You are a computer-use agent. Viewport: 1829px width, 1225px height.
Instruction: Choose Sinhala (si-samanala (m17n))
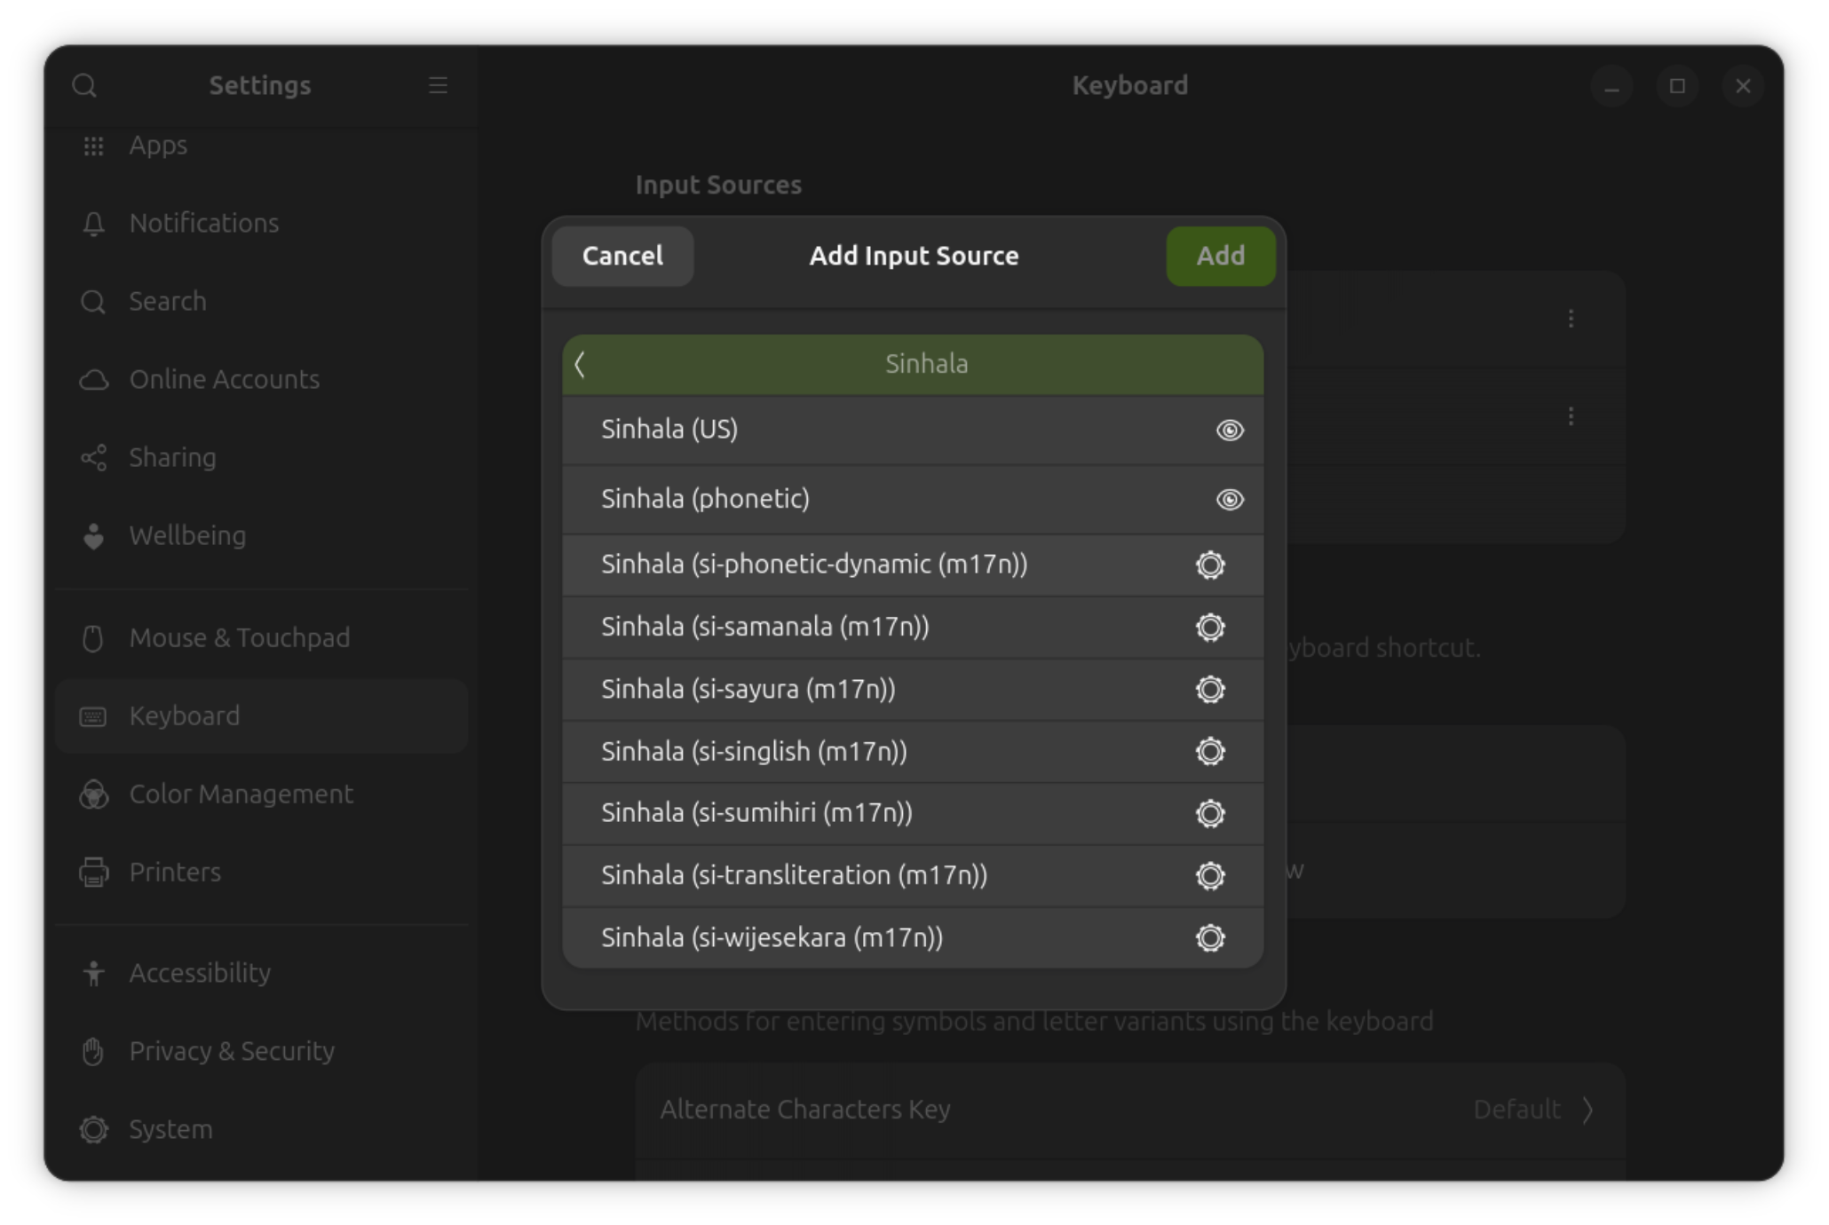pyautogui.click(x=913, y=627)
